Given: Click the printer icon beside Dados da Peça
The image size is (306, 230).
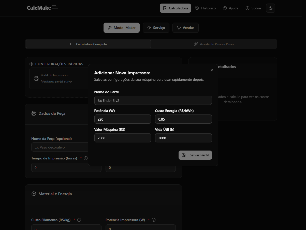Looking at the screenshot, I should coord(34,113).
